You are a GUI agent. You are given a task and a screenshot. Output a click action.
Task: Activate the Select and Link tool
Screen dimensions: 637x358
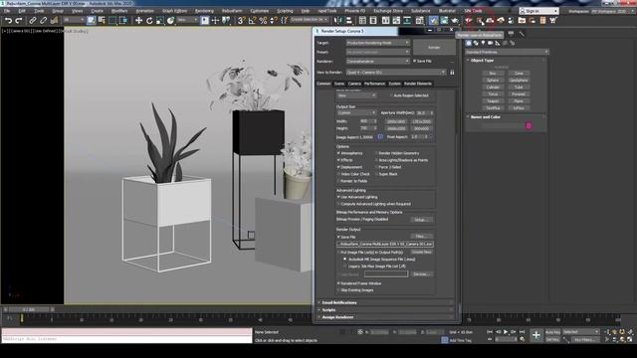[33, 20]
